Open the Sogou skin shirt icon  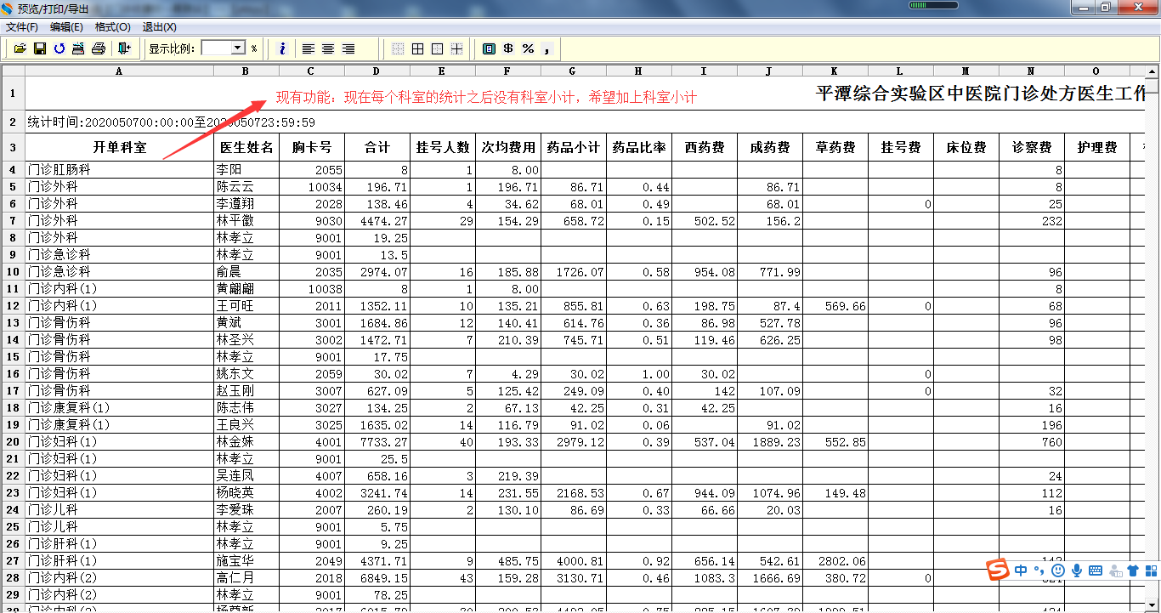(x=1133, y=570)
